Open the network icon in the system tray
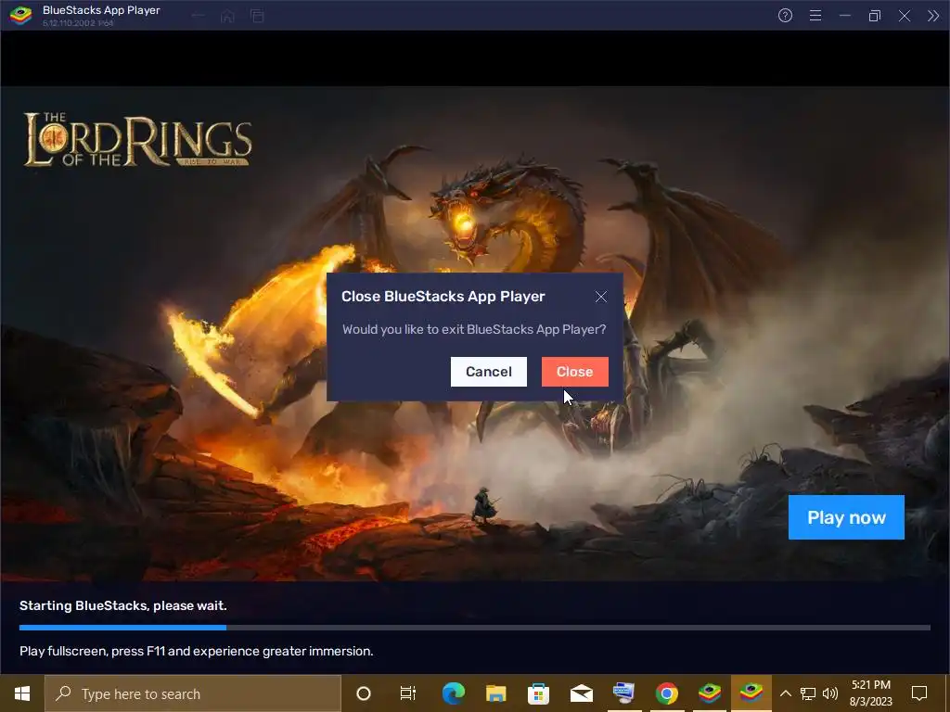950x712 pixels. [808, 693]
